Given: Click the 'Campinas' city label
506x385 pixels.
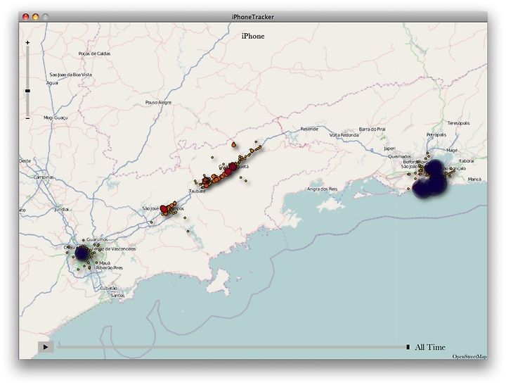Looking at the screenshot, I should [x=44, y=177].
